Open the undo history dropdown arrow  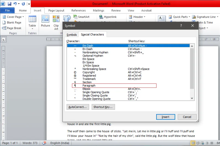(19, 4)
